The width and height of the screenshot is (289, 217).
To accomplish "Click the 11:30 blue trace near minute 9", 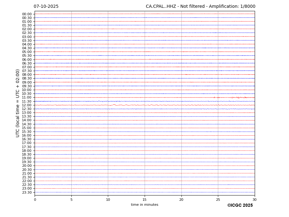I will click(101, 101).
